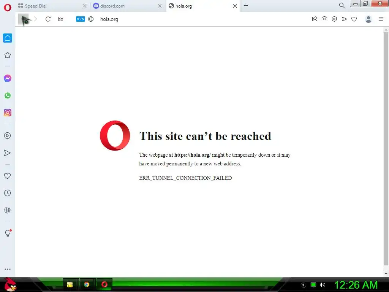Minimize the Opera window

(x=356, y=4)
